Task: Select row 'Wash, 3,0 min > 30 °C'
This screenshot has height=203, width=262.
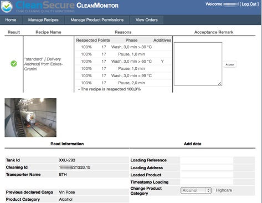Action: [124, 47]
